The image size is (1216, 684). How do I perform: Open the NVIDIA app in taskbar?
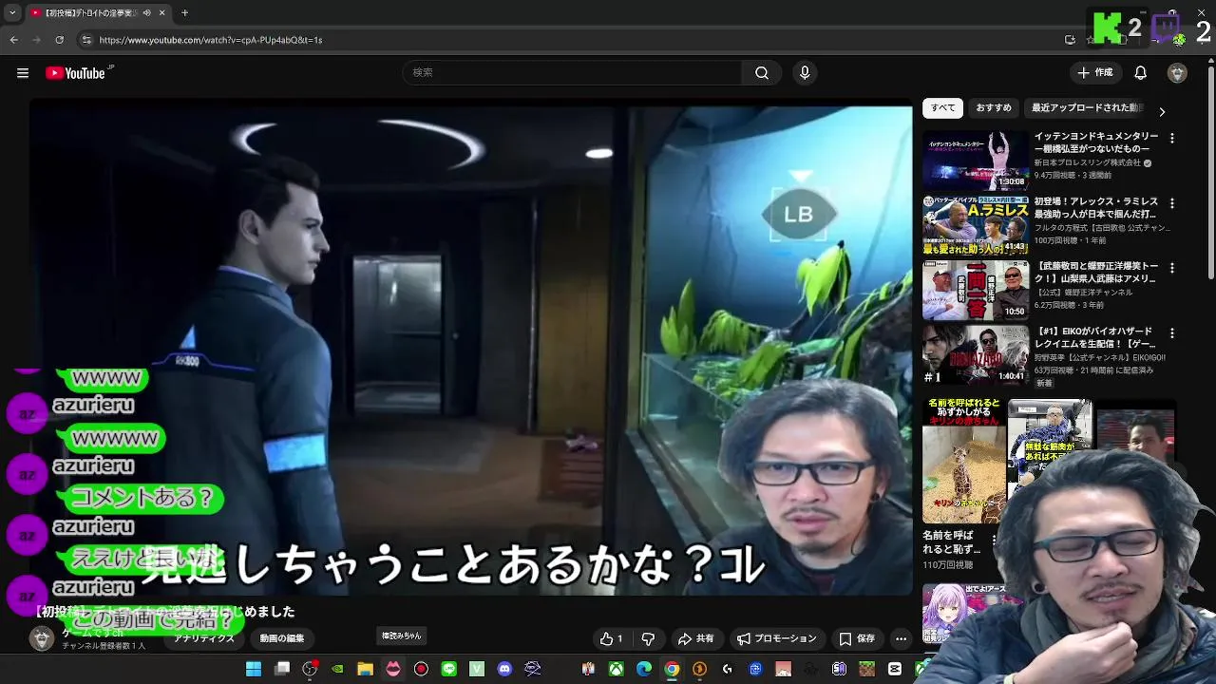click(x=337, y=669)
